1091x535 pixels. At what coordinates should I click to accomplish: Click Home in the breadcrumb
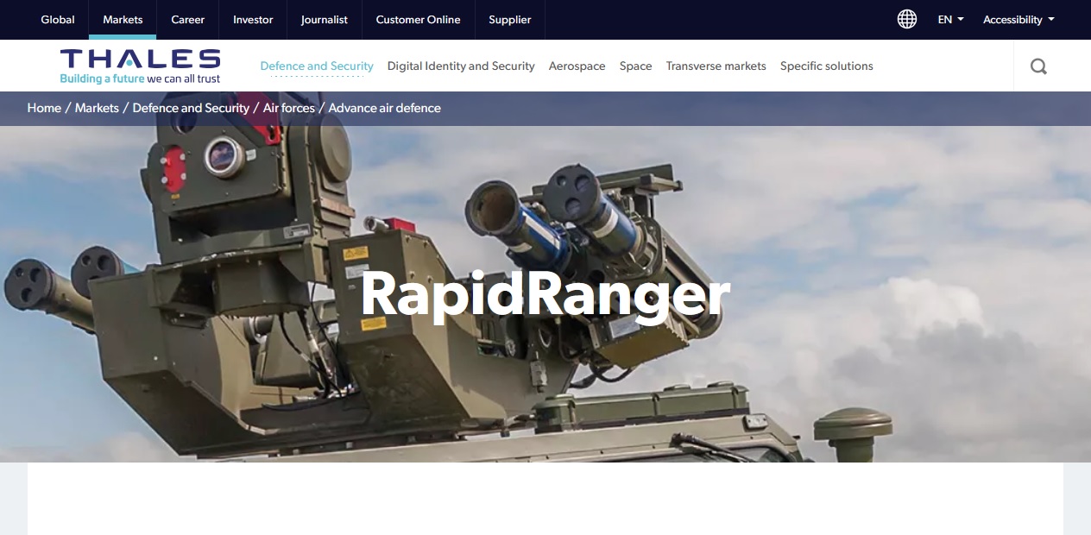coord(44,108)
